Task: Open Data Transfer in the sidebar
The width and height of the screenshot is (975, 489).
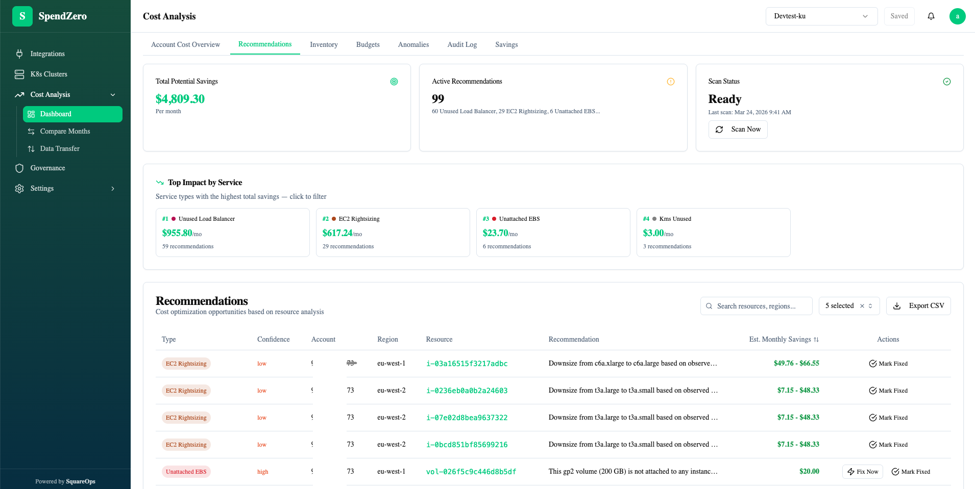Action: (x=59, y=148)
